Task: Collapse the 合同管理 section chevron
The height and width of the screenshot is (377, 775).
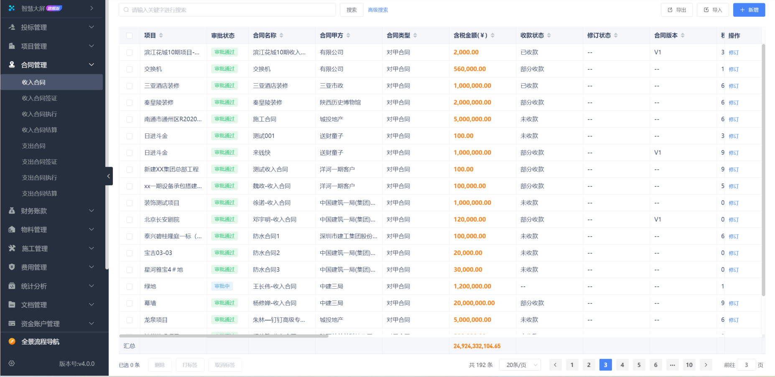Action: [x=91, y=65]
